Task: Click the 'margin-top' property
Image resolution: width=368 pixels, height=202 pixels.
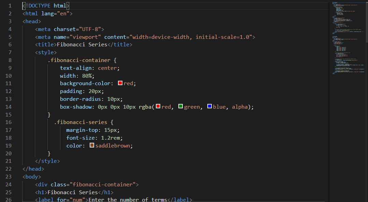Action: tap(82, 130)
